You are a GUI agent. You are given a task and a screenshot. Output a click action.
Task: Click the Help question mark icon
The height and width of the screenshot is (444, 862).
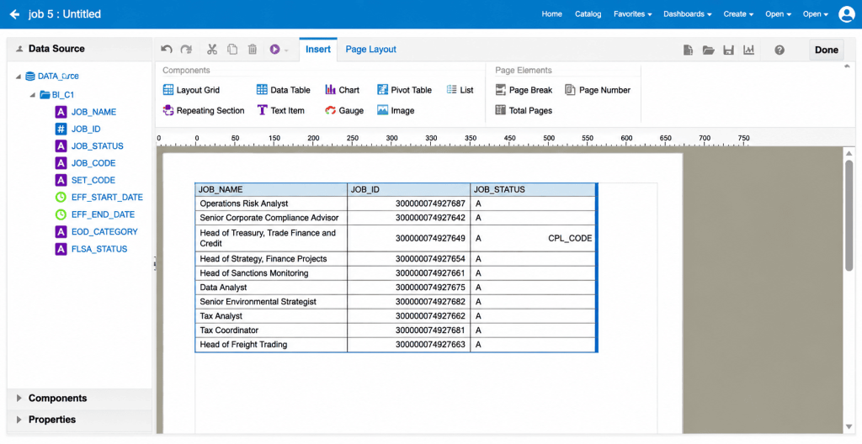[x=780, y=50]
